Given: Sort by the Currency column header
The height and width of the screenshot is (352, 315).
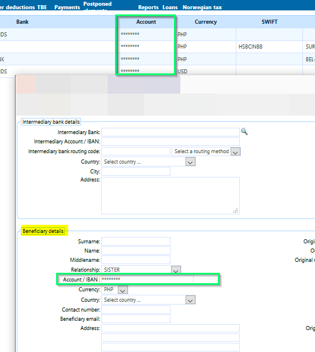Looking at the screenshot, I should coord(206,22).
